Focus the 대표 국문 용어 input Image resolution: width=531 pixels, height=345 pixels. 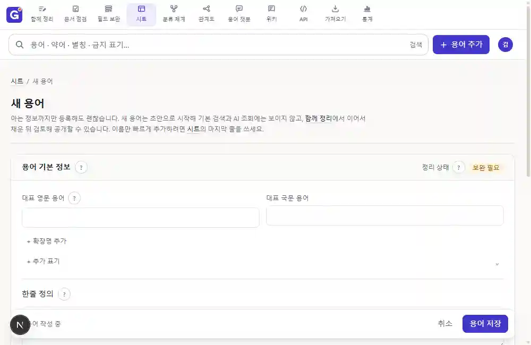[384, 215]
